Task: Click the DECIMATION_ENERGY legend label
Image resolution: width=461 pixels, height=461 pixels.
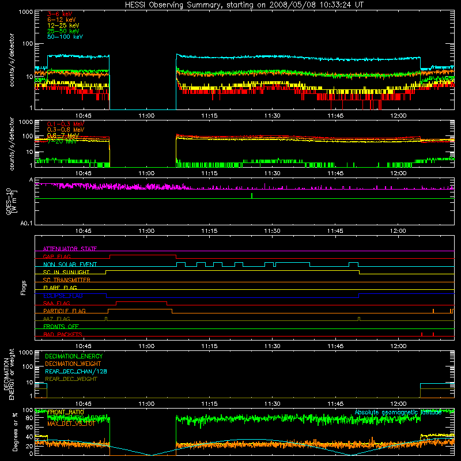Action: tap(74, 356)
